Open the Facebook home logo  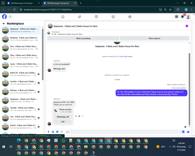coord(4,17)
